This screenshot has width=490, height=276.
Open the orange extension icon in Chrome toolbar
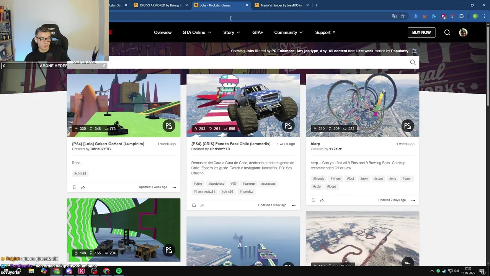(425, 16)
